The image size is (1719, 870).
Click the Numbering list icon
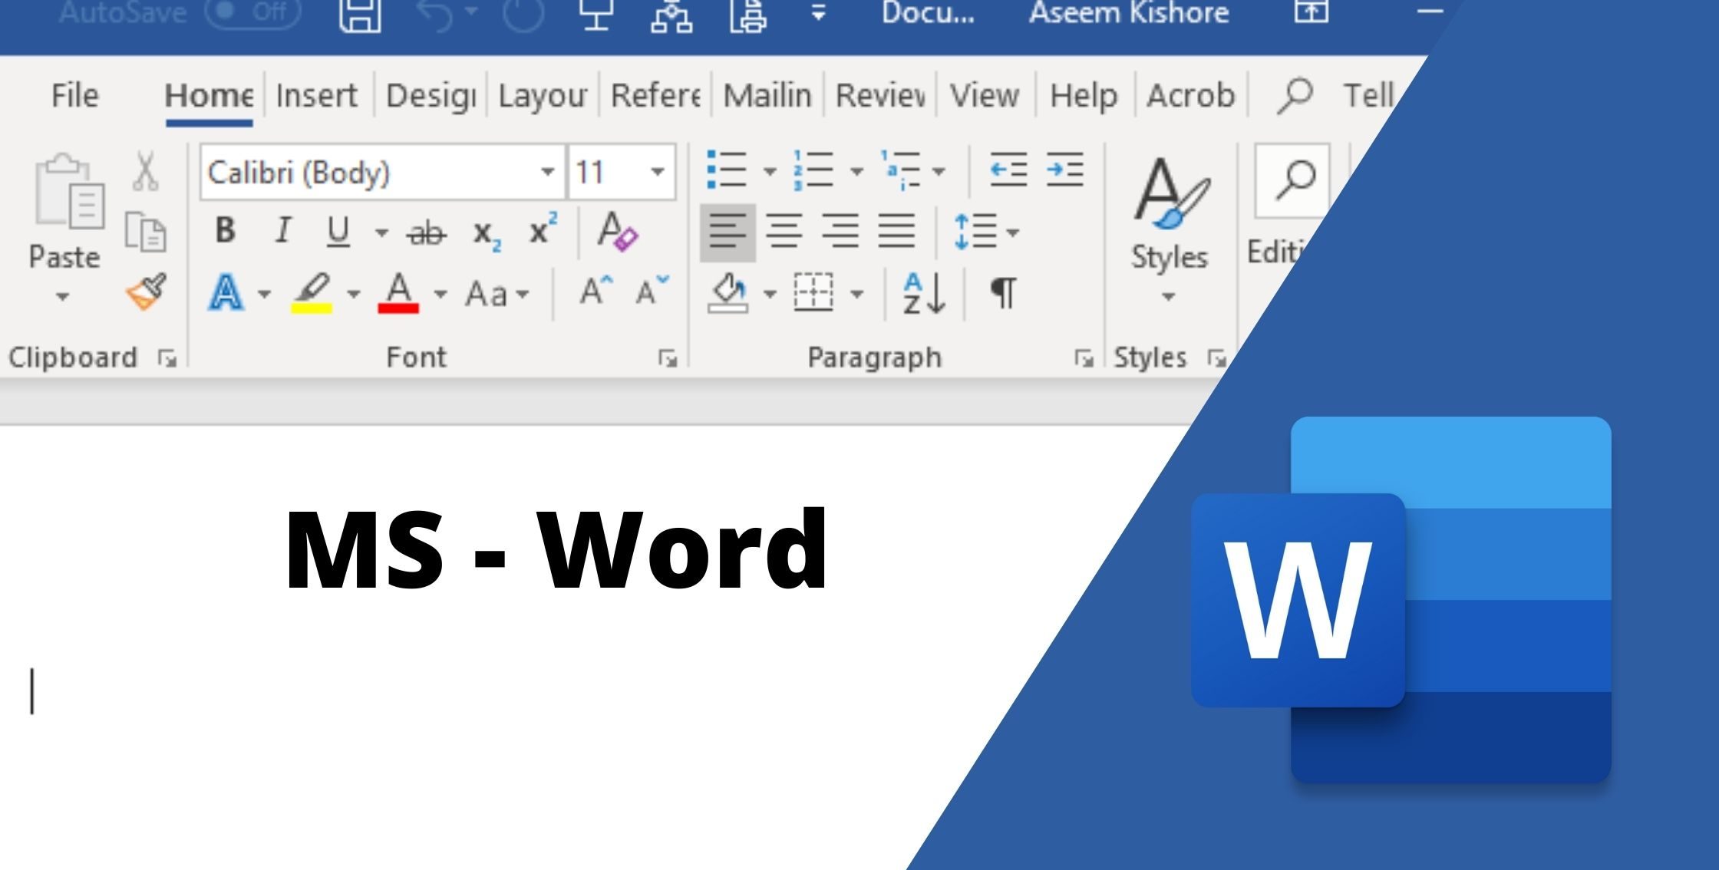(813, 170)
